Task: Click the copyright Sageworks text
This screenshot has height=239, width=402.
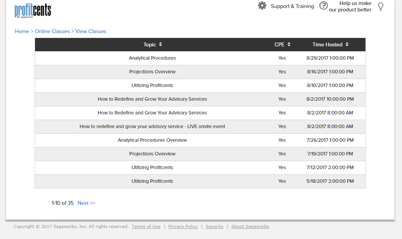Action: (x=71, y=226)
